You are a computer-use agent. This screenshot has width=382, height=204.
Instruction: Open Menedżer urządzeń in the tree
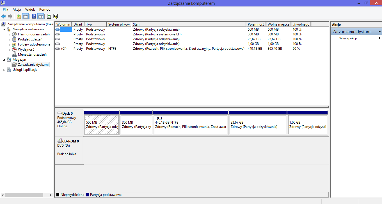(x=32, y=55)
